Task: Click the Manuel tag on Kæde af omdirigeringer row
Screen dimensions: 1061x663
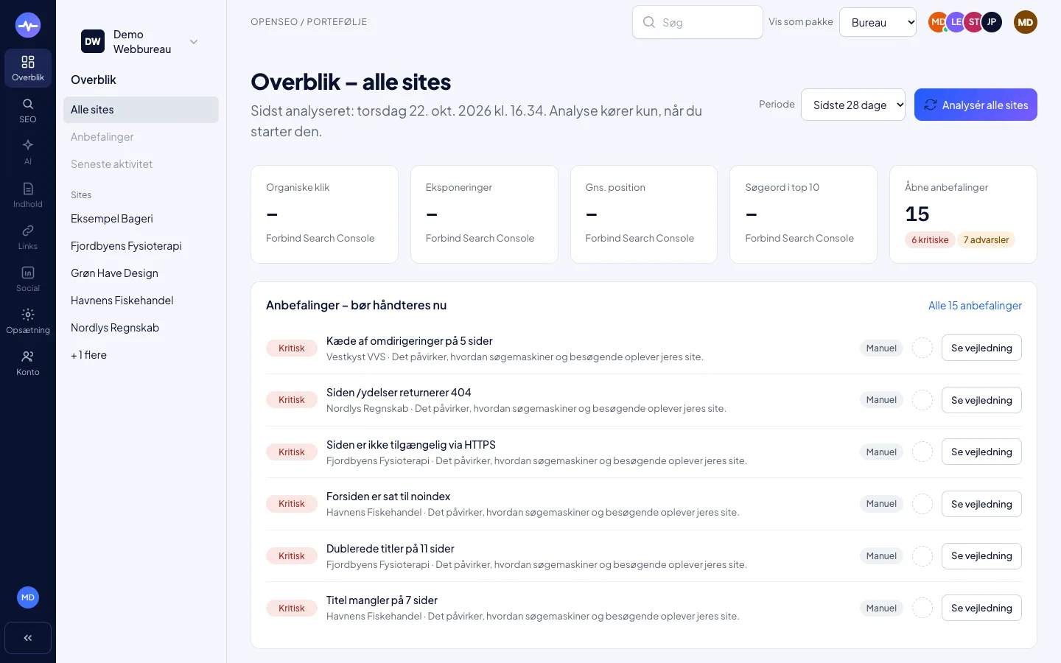Action: (881, 348)
